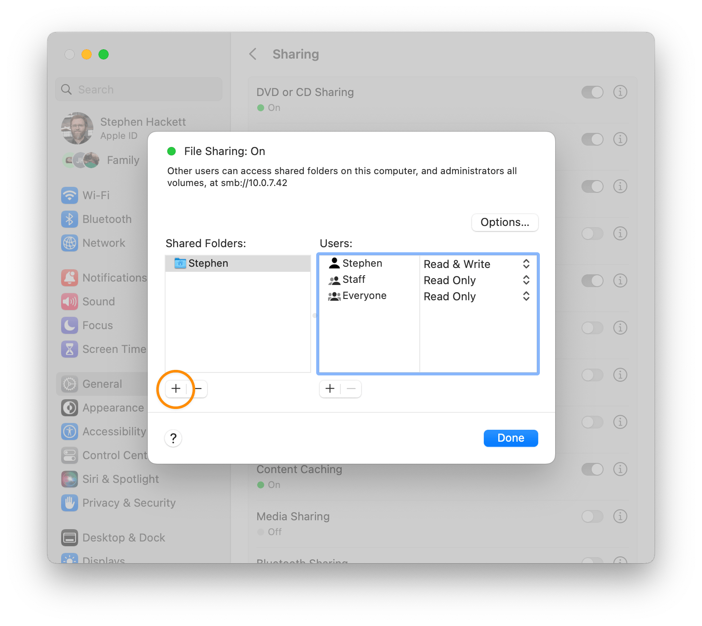Open Sound settings from the sidebar
The height and width of the screenshot is (626, 702).
[x=70, y=302]
